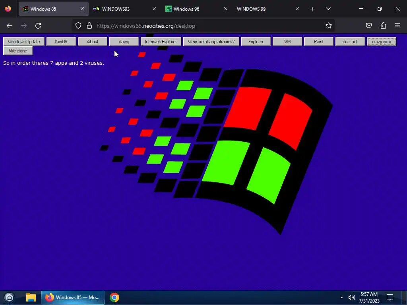Launch the Paint app button
Viewport: 407px width, 305px height.
tap(319, 41)
